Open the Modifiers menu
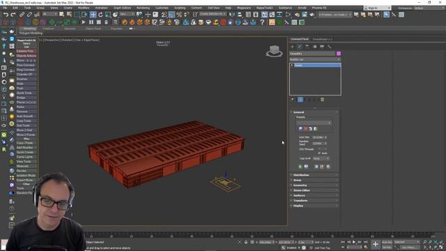Screen dimensions: 446x251 [84, 8]
